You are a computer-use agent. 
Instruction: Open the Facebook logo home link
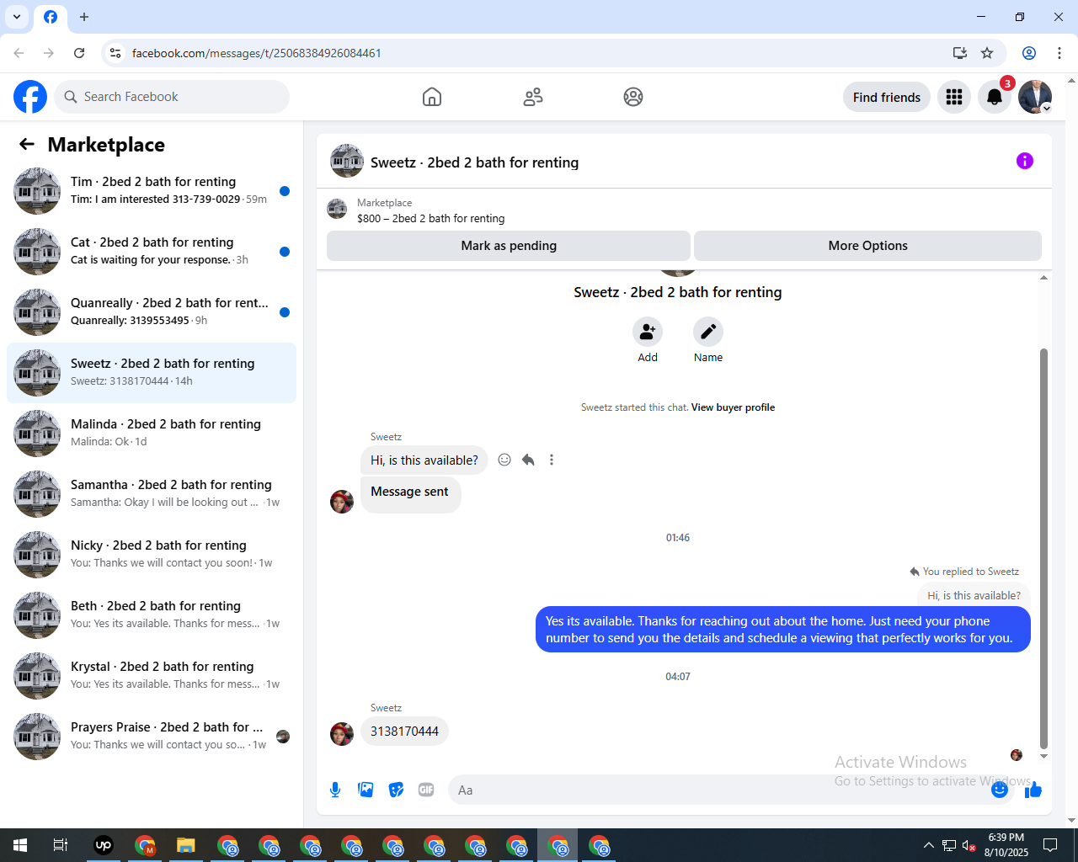tap(30, 97)
